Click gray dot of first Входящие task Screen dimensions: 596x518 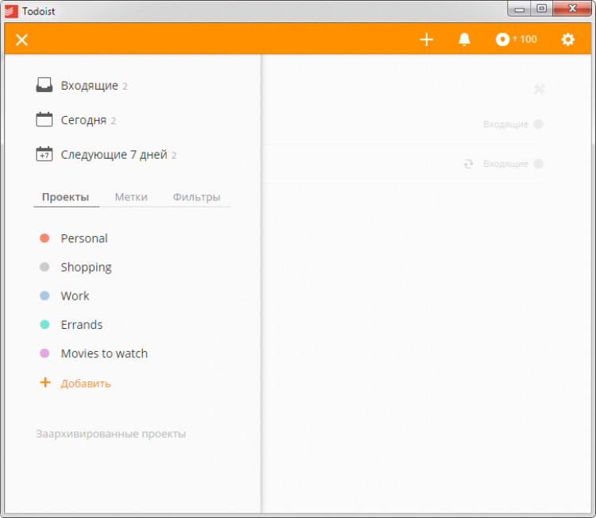[x=538, y=124]
